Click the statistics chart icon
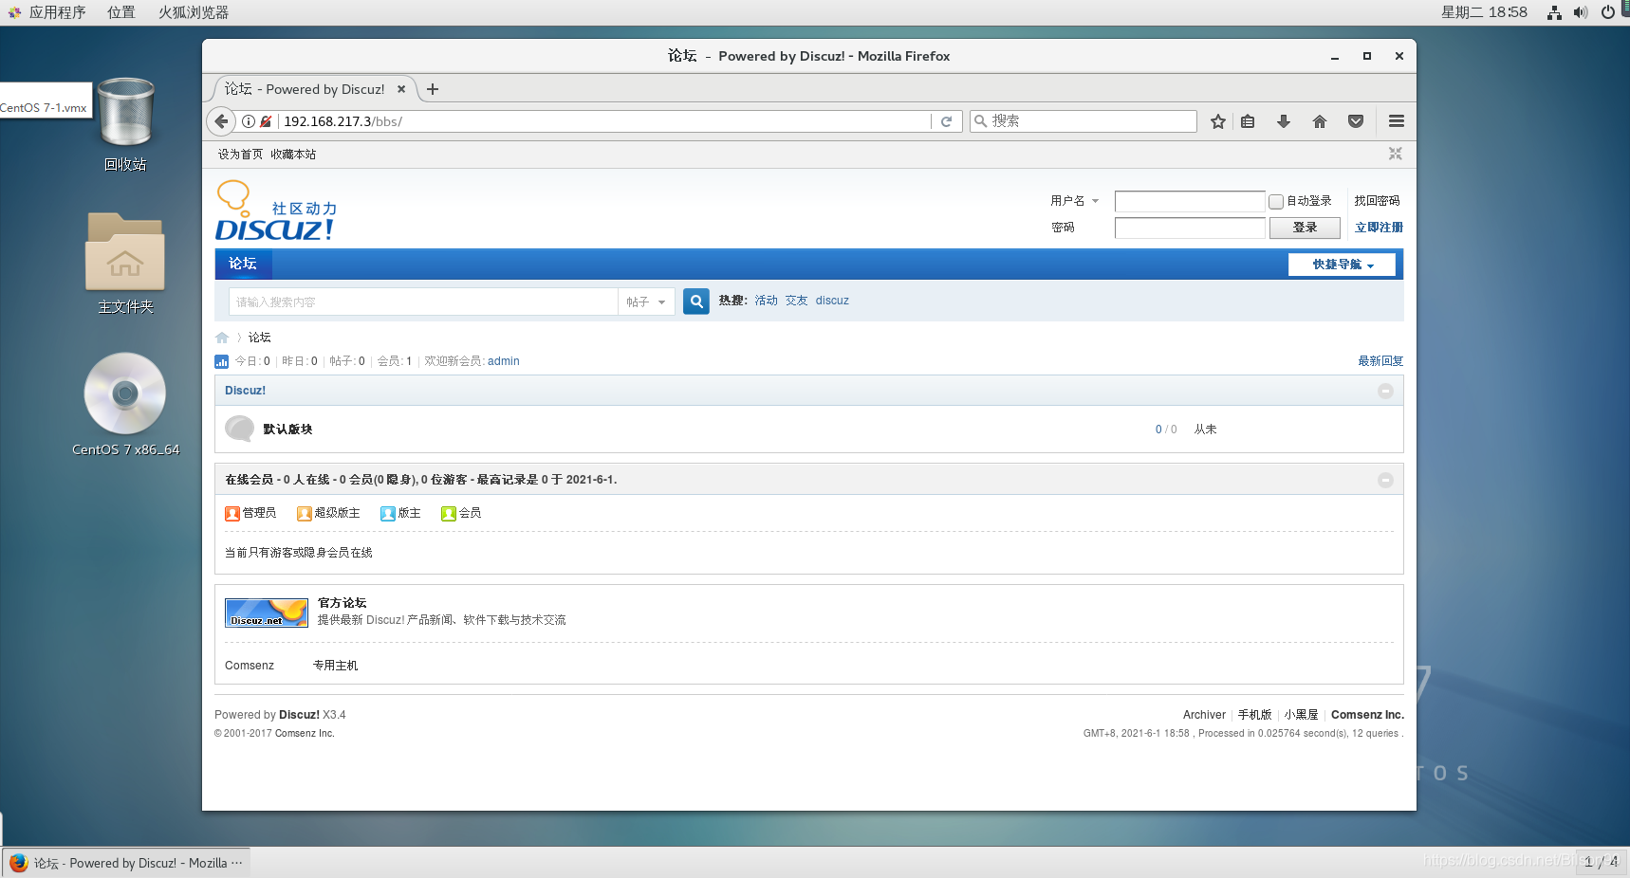 (x=221, y=361)
